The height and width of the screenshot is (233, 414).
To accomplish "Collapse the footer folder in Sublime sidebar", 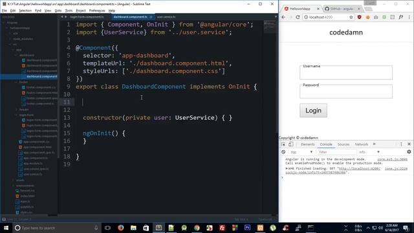I will pyautogui.click(x=16, y=82).
